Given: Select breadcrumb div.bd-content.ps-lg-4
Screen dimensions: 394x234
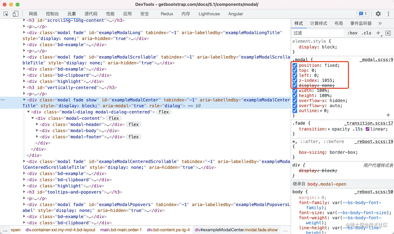Looking at the screenshot, I should [x=168, y=230].
